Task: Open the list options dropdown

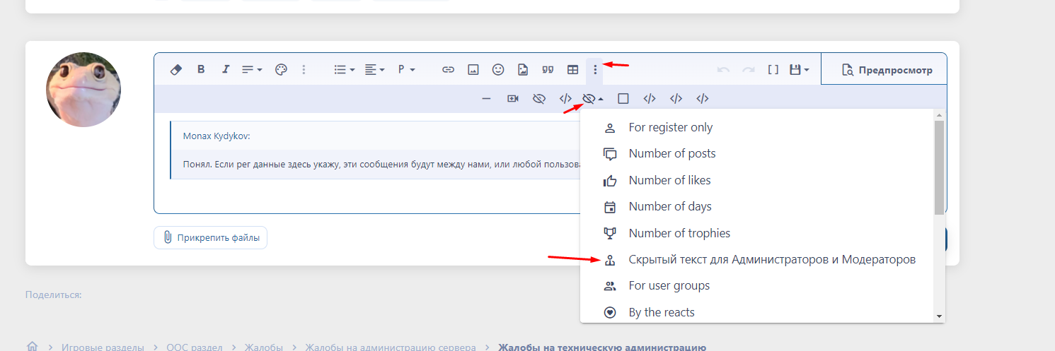Action: click(344, 70)
